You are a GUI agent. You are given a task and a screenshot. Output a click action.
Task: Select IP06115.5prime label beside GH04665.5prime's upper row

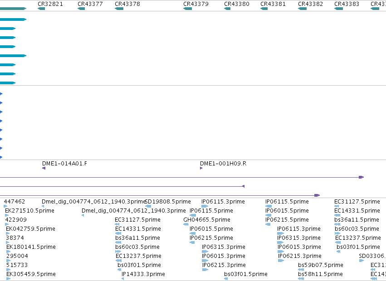coord(211,211)
